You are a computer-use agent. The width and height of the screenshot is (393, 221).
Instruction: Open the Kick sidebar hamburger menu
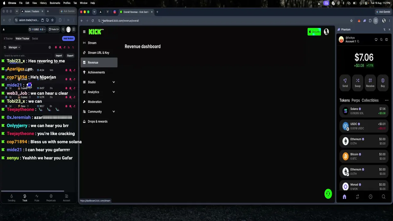pyautogui.click(x=84, y=32)
